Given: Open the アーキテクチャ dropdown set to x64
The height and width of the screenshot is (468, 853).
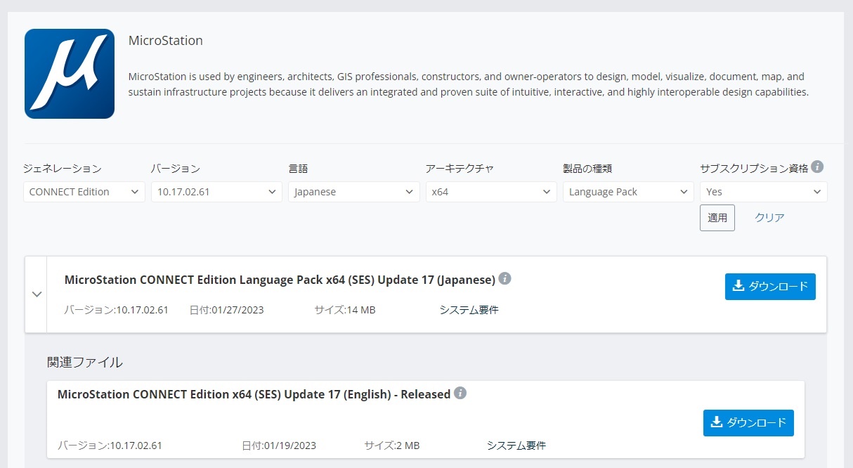Looking at the screenshot, I should click(x=490, y=191).
